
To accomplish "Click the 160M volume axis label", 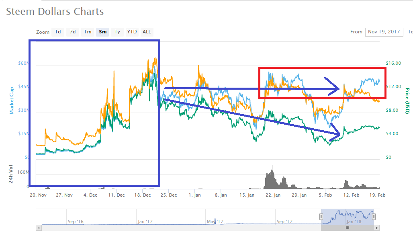I will pos(23,172).
